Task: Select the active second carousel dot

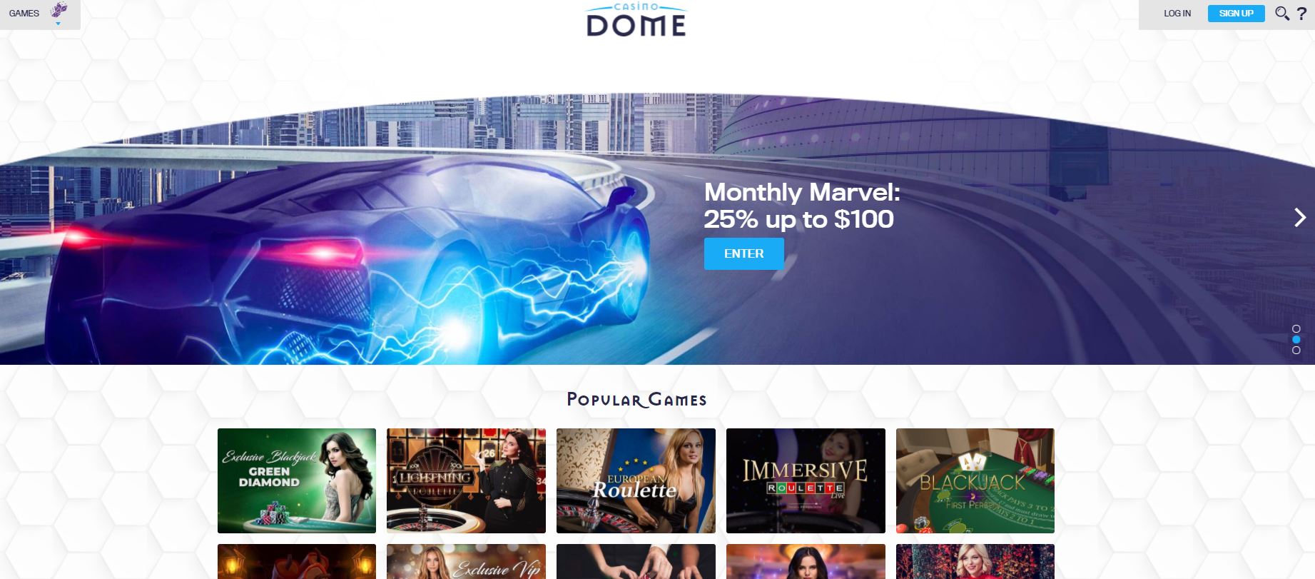Action: (1296, 340)
